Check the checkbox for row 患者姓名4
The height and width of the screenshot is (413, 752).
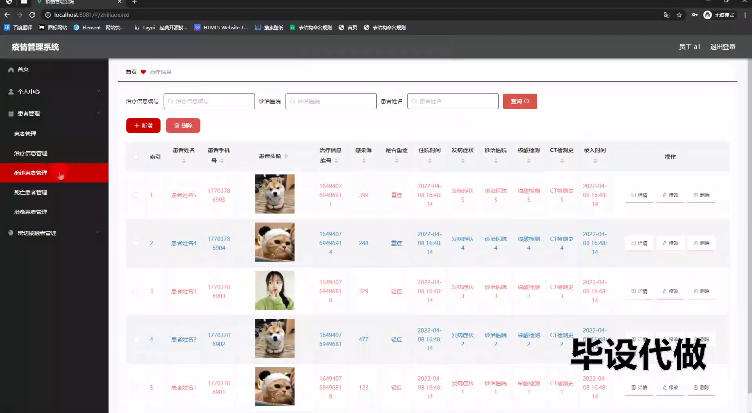(x=135, y=243)
